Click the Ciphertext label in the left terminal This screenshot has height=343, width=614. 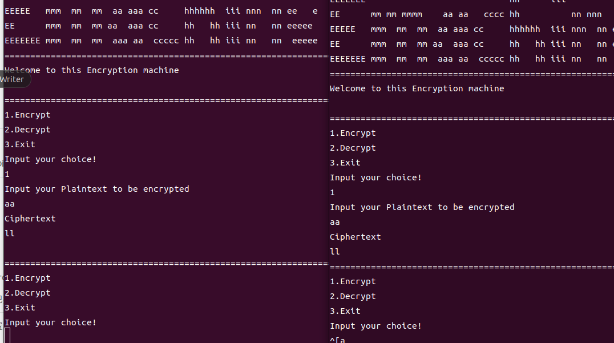[30, 219]
